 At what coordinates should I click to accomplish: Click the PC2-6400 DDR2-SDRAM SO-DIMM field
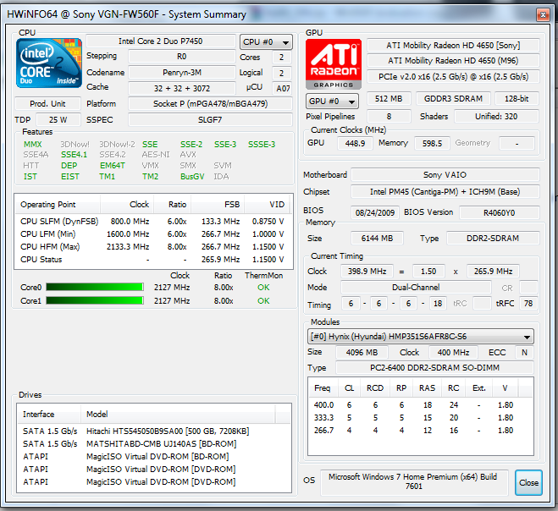[434, 368]
